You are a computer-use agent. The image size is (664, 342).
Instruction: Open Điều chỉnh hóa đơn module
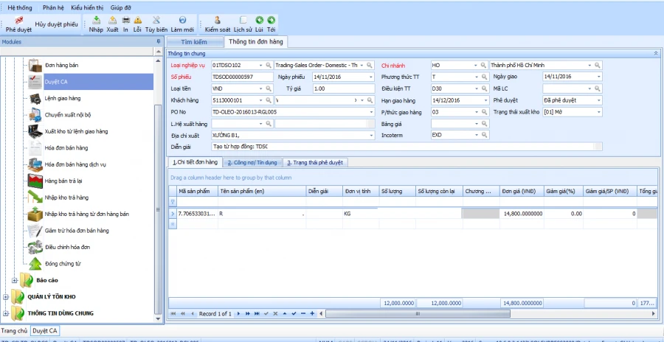coord(67,247)
